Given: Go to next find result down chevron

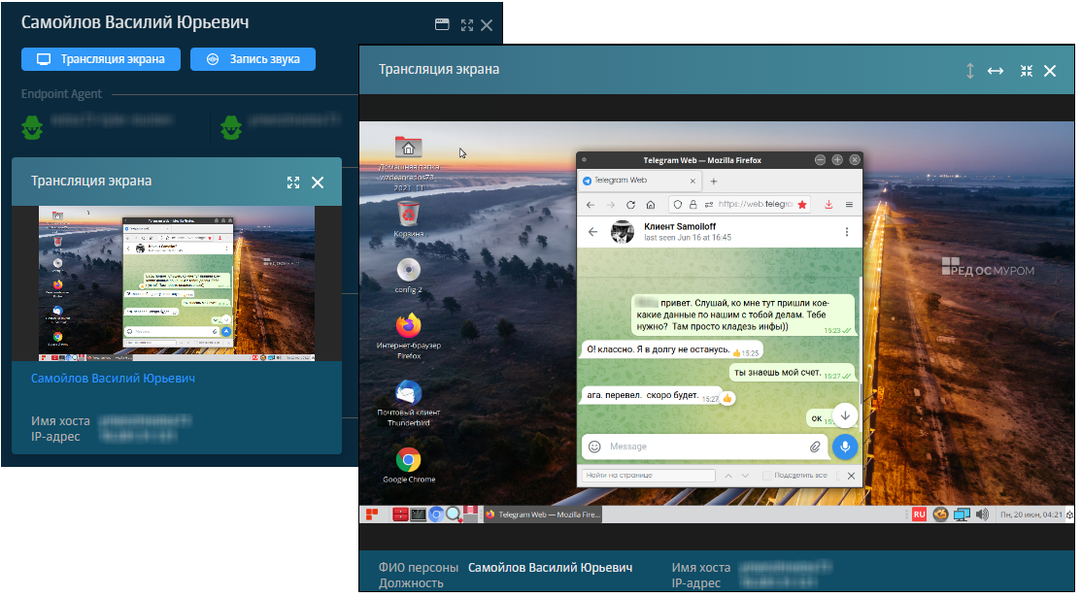Looking at the screenshot, I should pyautogui.click(x=745, y=476).
